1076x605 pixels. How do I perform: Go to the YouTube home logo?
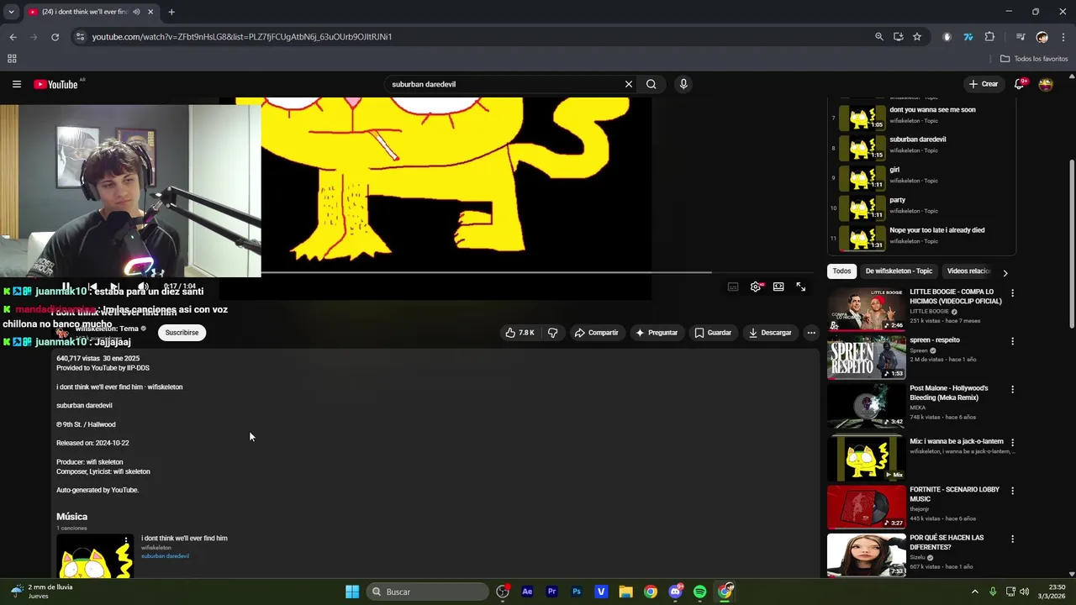tap(55, 84)
